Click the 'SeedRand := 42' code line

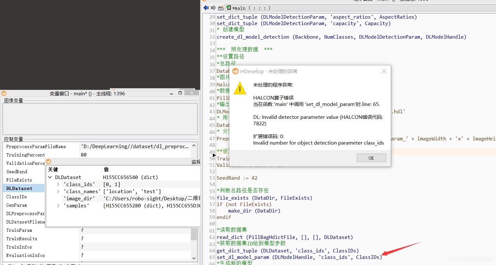[237, 178]
